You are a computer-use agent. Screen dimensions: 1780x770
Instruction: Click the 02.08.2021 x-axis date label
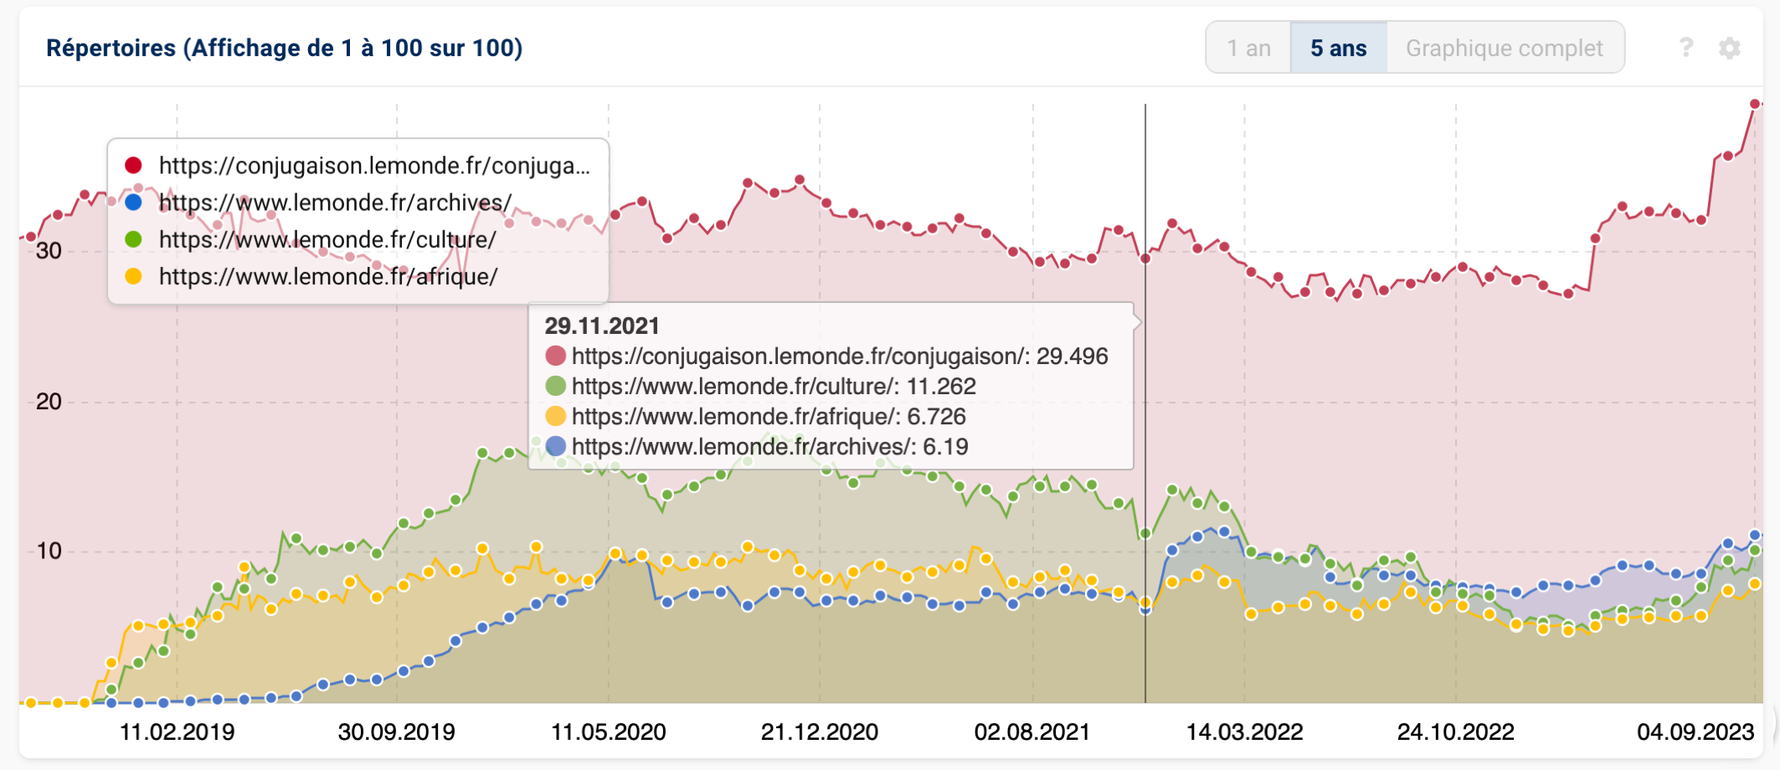[1032, 732]
